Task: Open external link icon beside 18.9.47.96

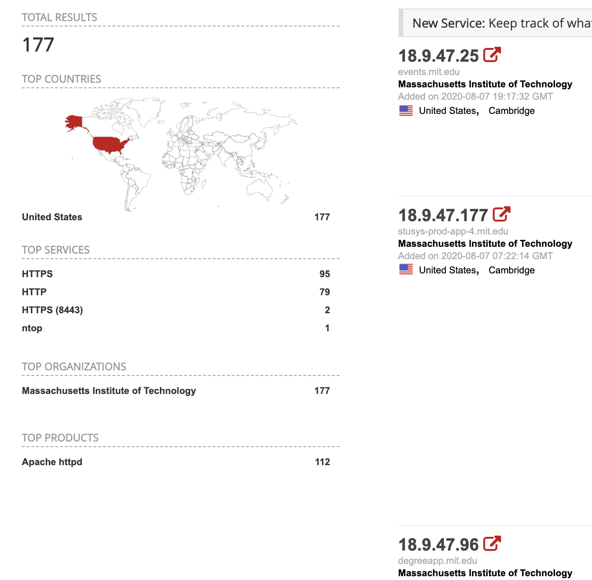Action: [492, 544]
